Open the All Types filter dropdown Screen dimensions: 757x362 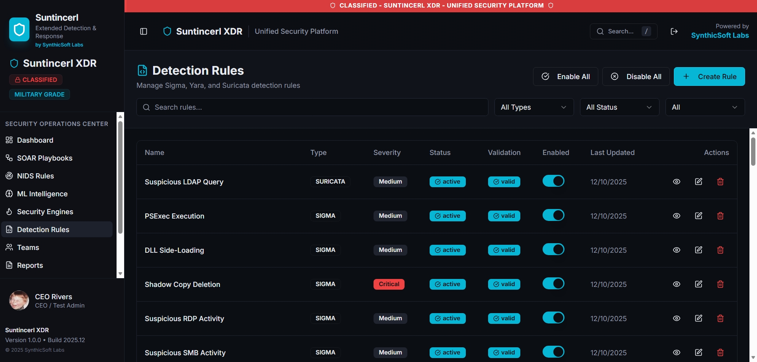[533, 107]
